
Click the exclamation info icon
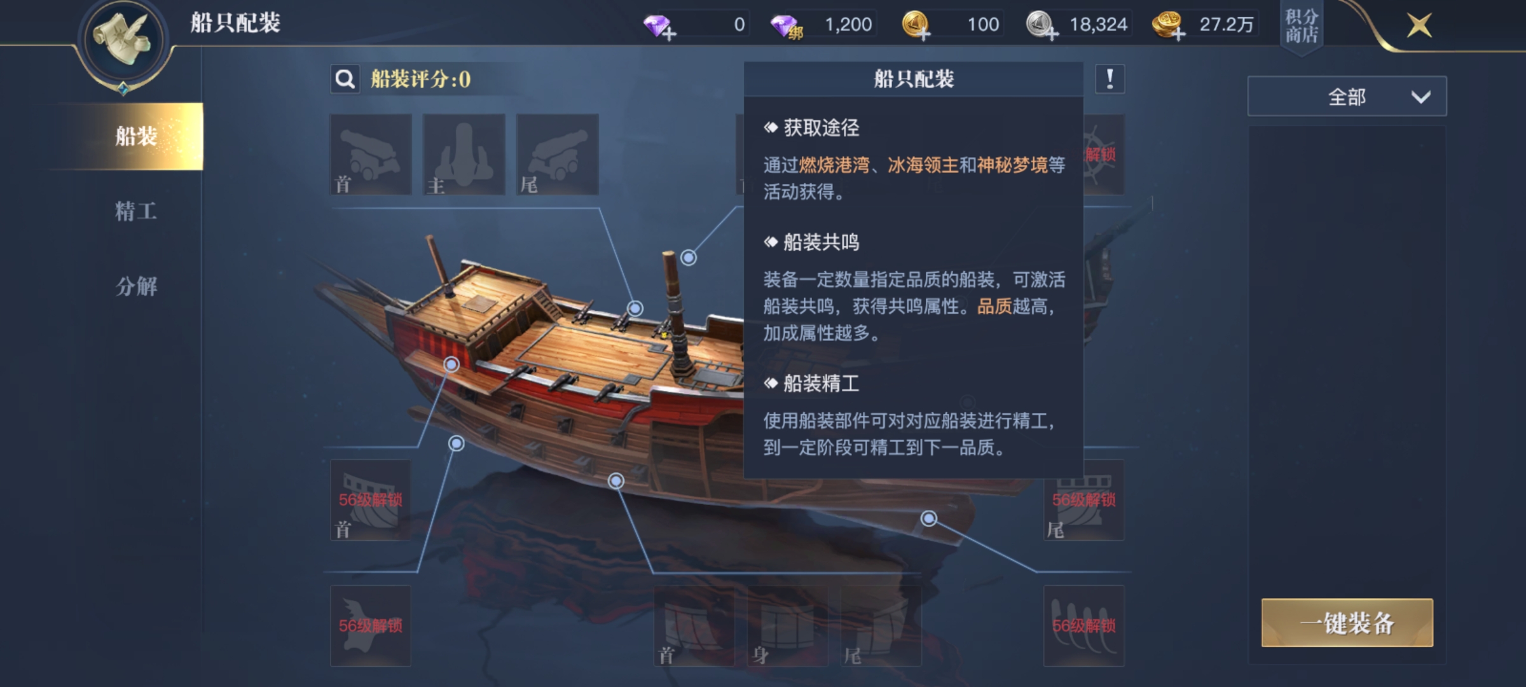[x=1110, y=80]
